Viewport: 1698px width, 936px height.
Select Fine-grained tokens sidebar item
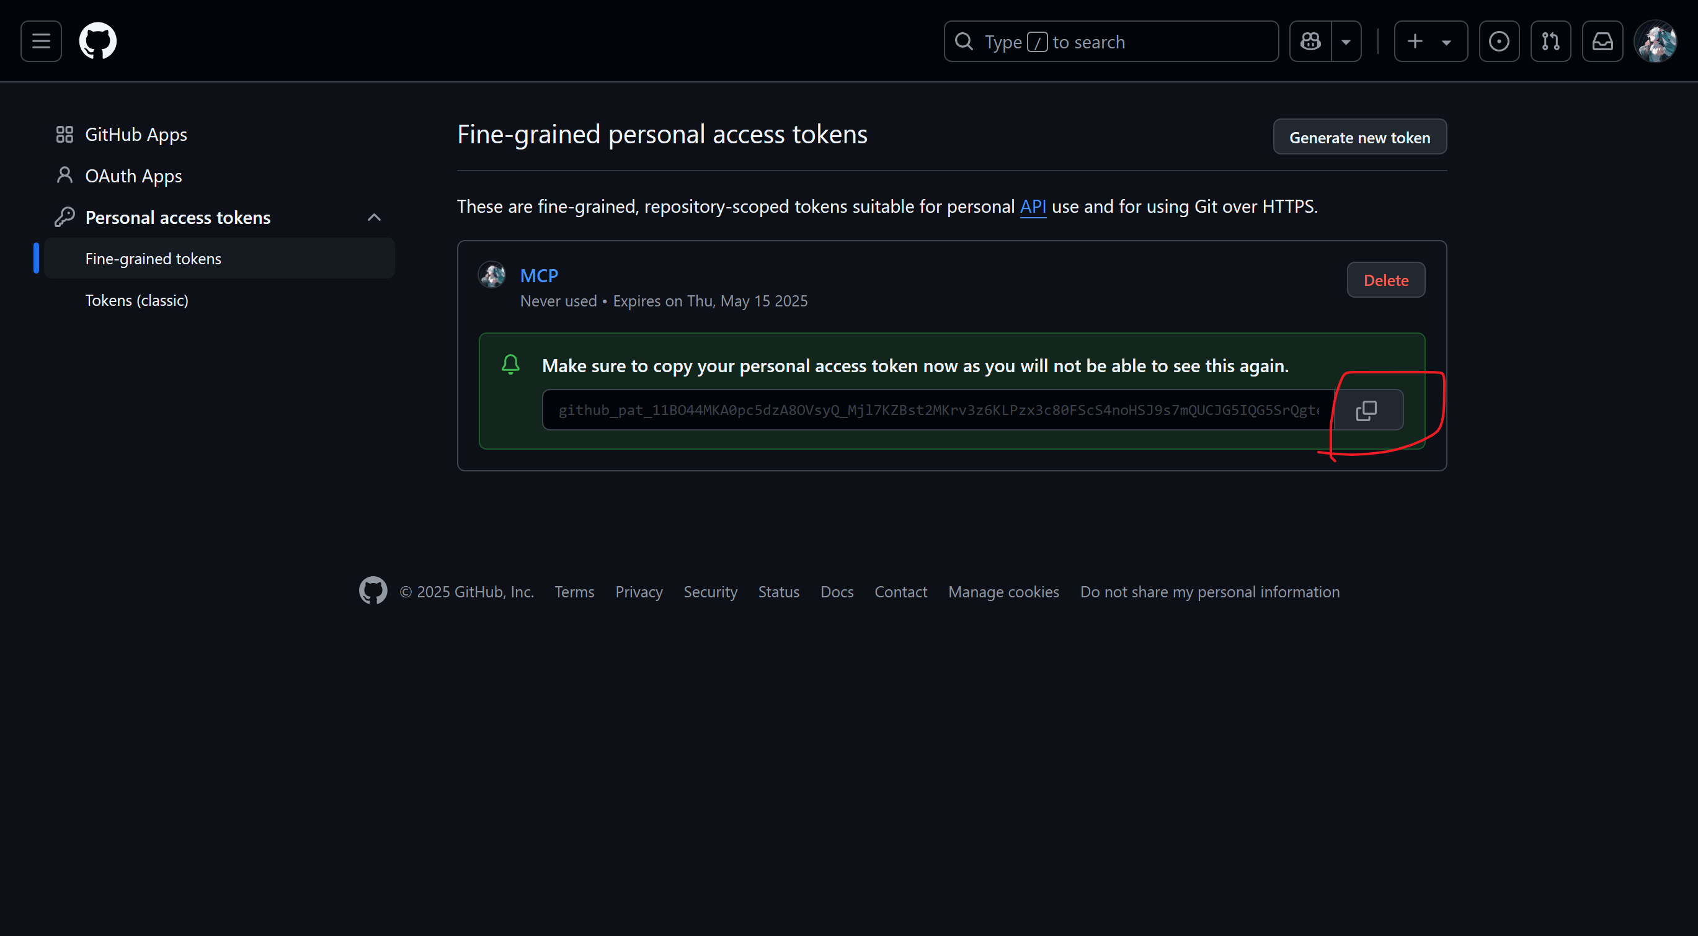pos(153,259)
